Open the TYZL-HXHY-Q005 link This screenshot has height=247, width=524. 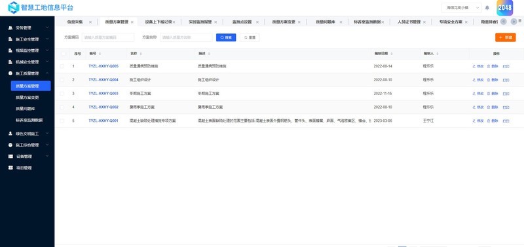coord(103,66)
